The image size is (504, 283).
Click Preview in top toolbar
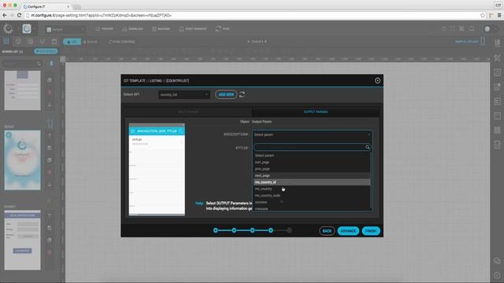[105, 29]
